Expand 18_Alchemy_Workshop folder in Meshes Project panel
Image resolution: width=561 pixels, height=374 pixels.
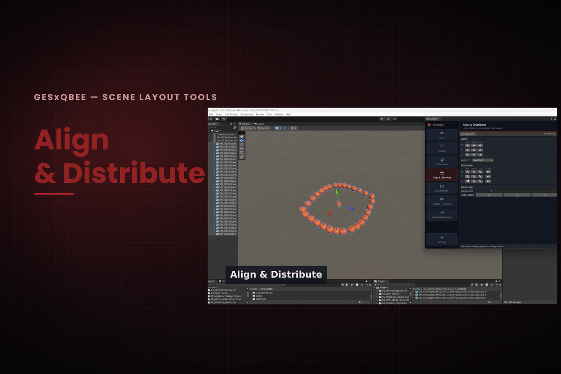pyautogui.click(x=377, y=303)
